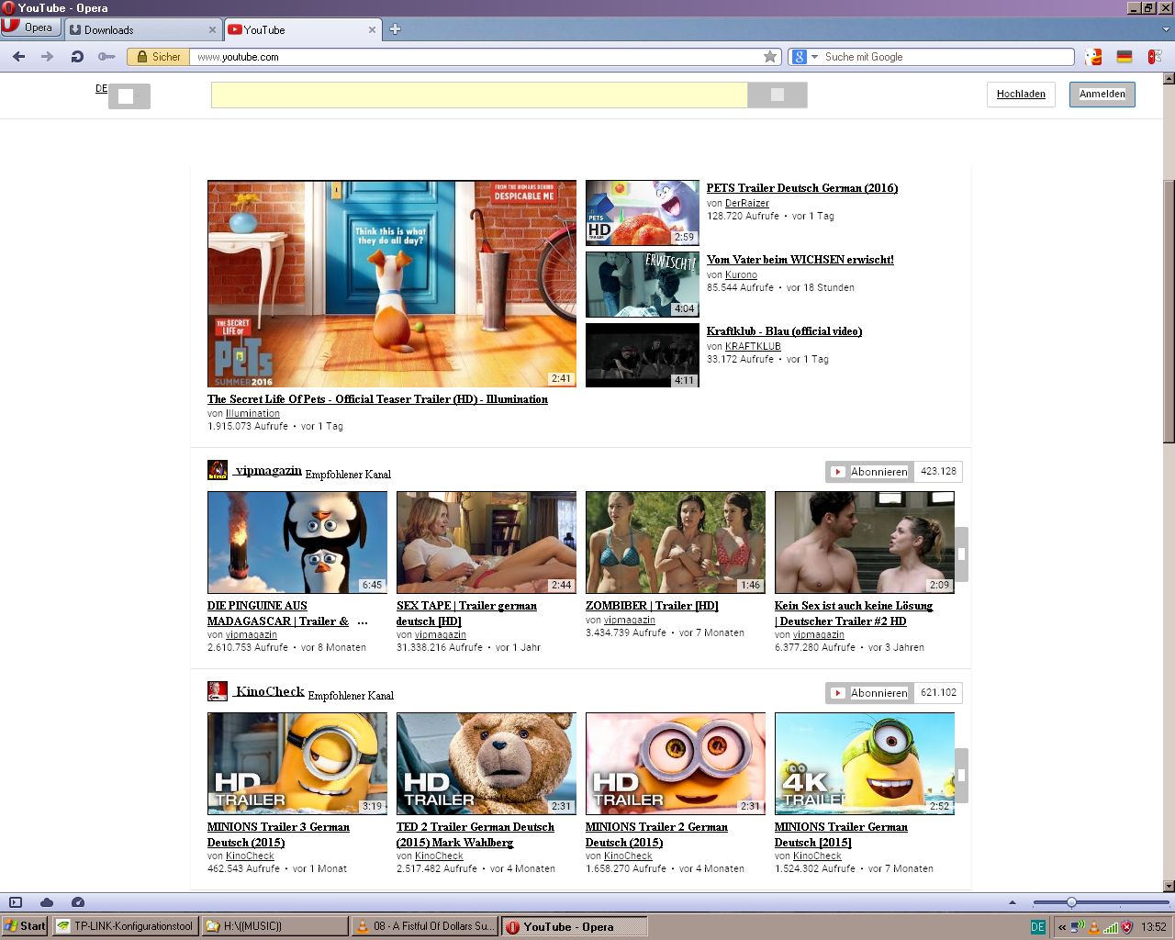Click the extension icon left of German flag

click(1093, 57)
